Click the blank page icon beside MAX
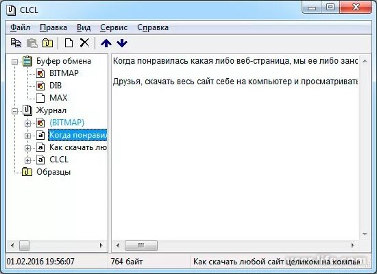This screenshot has height=274, width=377. pyautogui.click(x=40, y=98)
